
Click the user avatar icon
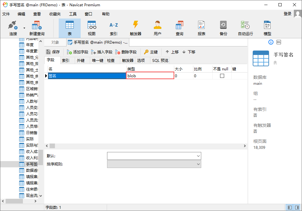coord(298,14)
